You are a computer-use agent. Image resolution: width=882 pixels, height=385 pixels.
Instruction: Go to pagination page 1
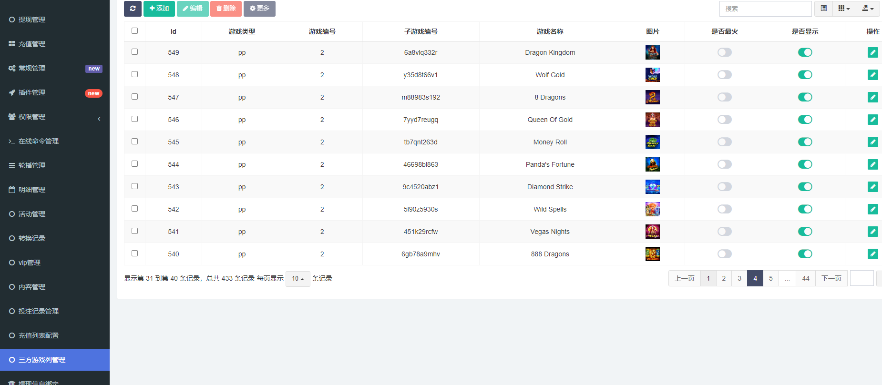708,278
